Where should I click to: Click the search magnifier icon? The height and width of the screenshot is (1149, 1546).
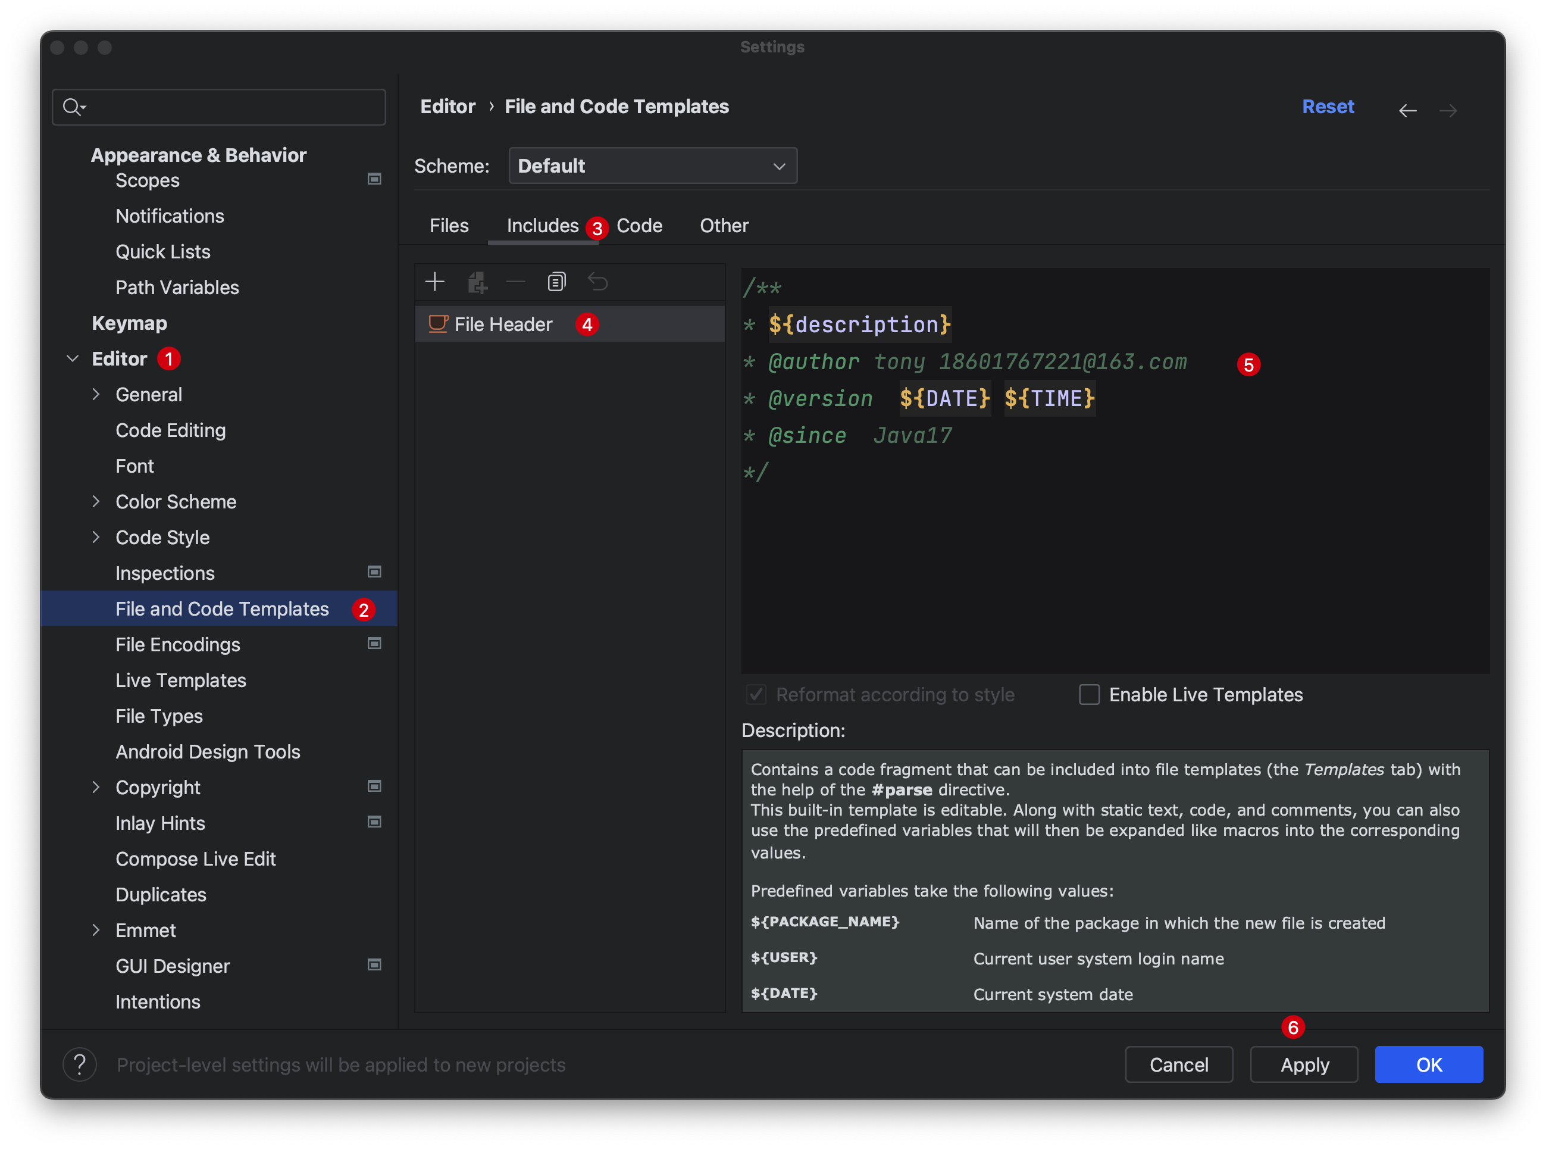(x=73, y=107)
